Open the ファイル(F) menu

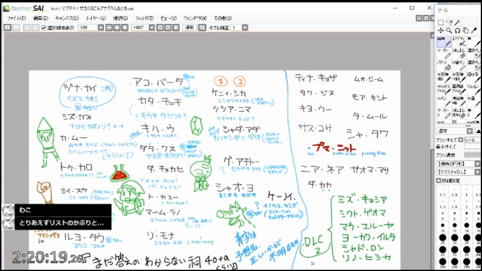(17, 19)
